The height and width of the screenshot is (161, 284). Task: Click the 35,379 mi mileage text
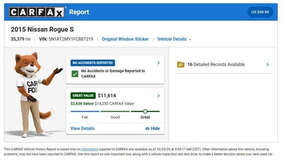click(x=20, y=39)
